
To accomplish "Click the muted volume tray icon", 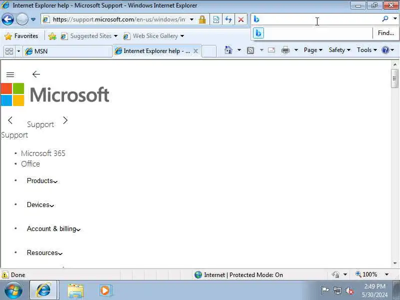I will click(349, 291).
